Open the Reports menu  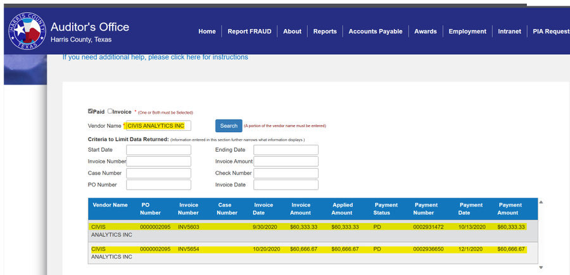[325, 32]
